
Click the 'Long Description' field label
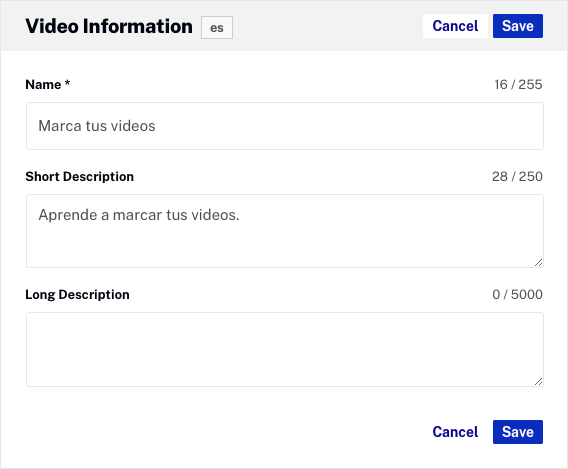(77, 295)
